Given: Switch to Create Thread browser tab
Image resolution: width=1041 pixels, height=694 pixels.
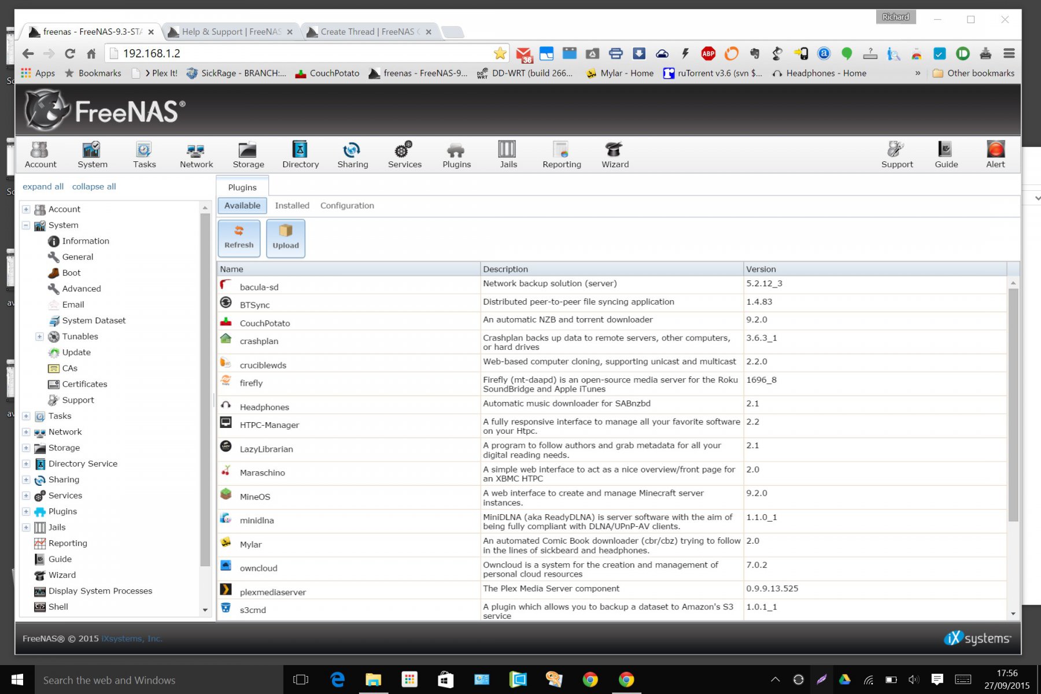Looking at the screenshot, I should click(369, 32).
